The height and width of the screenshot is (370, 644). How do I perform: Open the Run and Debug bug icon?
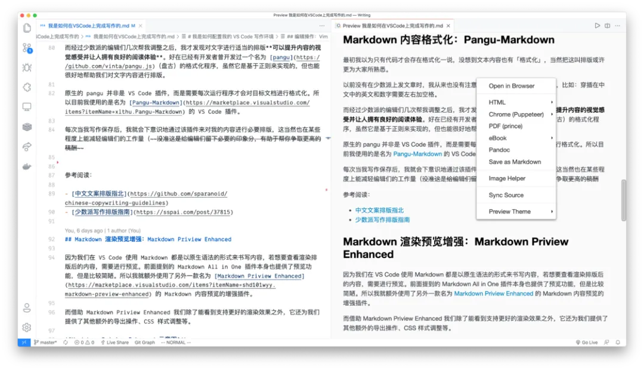tap(27, 67)
